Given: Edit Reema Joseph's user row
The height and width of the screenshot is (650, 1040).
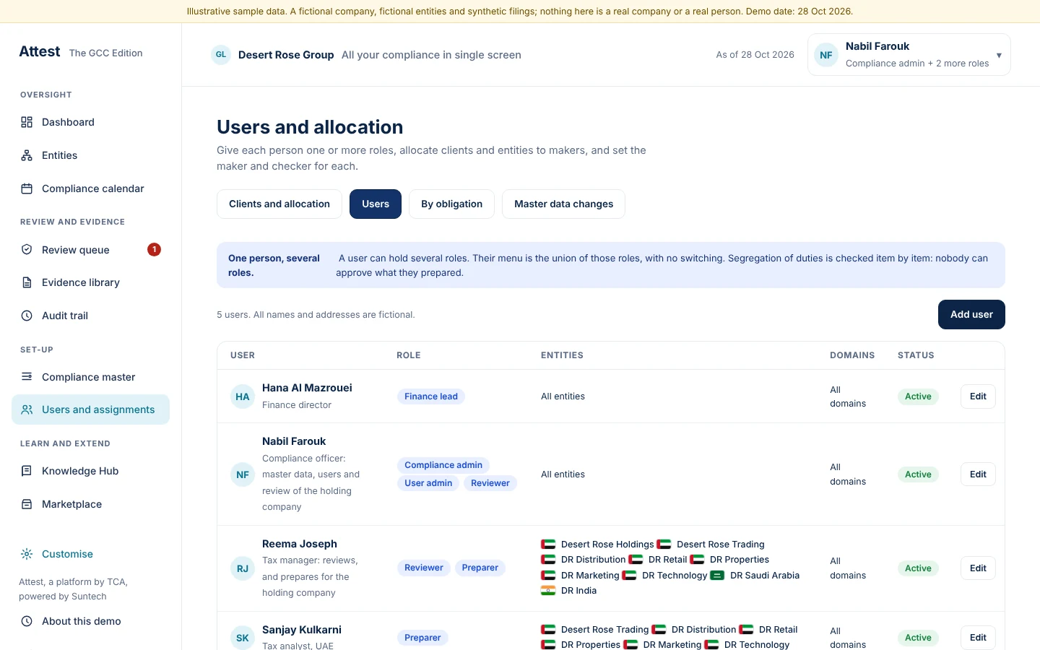Looking at the screenshot, I should pos(978,568).
